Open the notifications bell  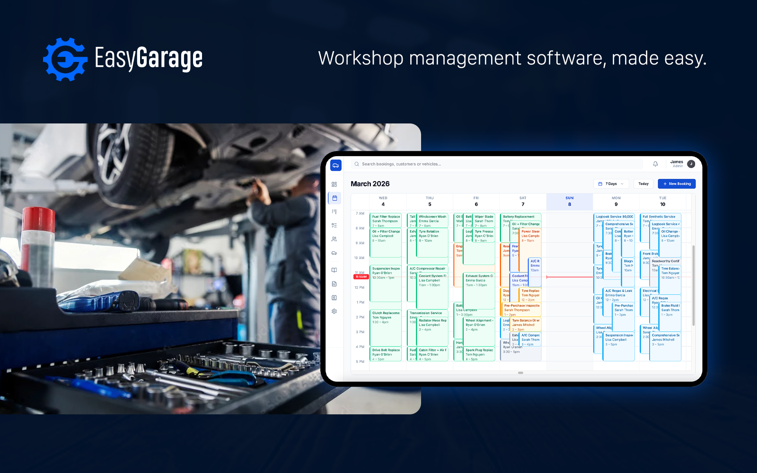coord(655,164)
